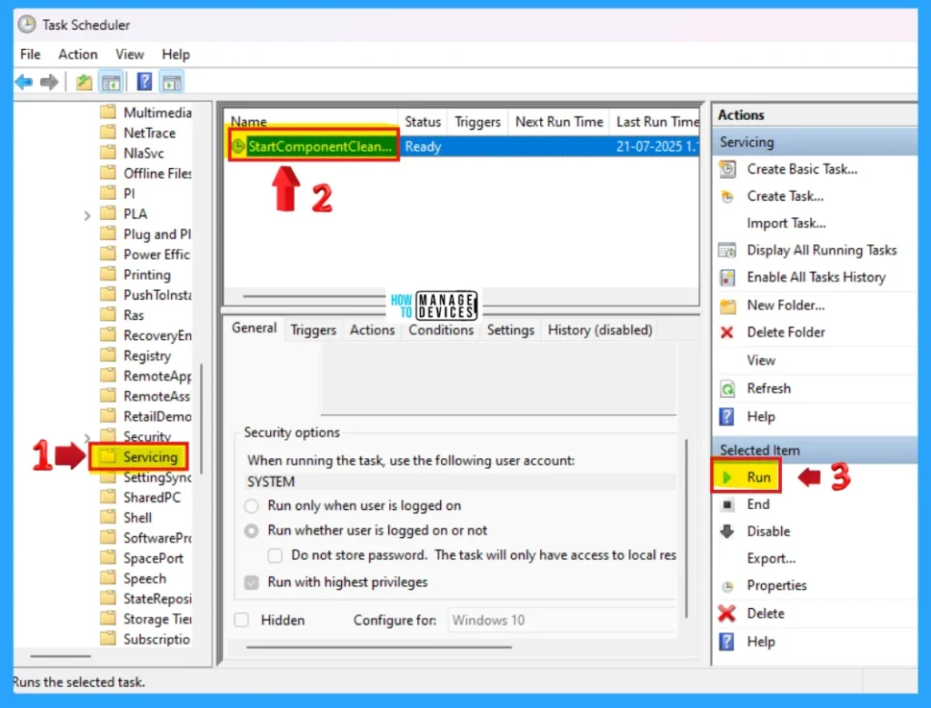Toggle the Hidden checkbox
Viewport: 931px width, 708px height.
coord(242,620)
